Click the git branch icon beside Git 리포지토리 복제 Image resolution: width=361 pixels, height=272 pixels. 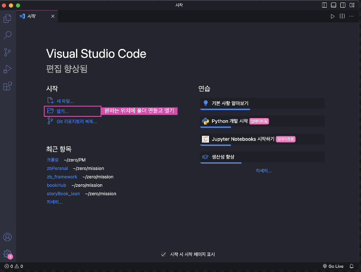click(50, 121)
